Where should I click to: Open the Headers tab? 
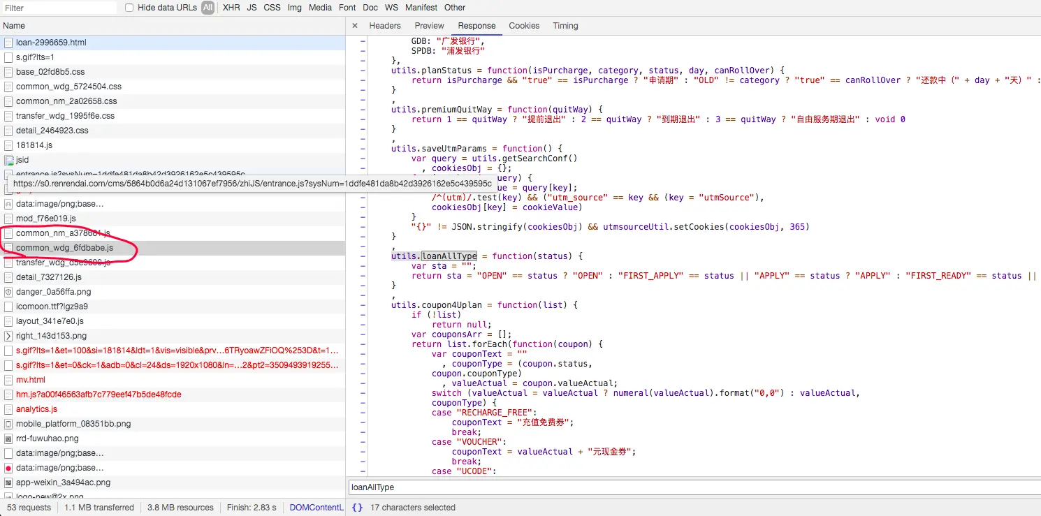tap(385, 26)
